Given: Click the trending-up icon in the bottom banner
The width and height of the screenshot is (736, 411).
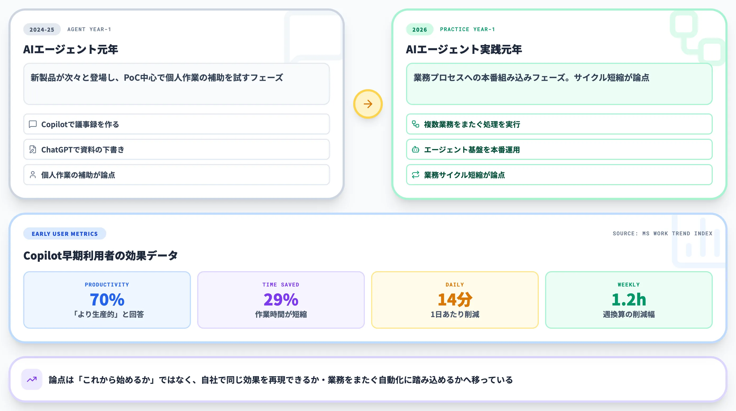Looking at the screenshot, I should click(32, 379).
